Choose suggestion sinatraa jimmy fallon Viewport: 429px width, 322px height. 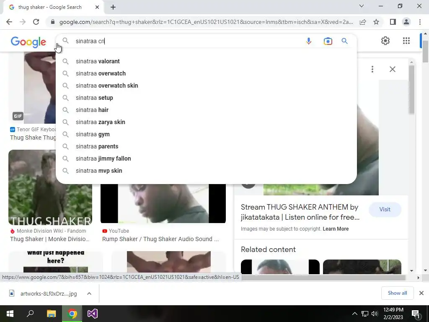206,158
